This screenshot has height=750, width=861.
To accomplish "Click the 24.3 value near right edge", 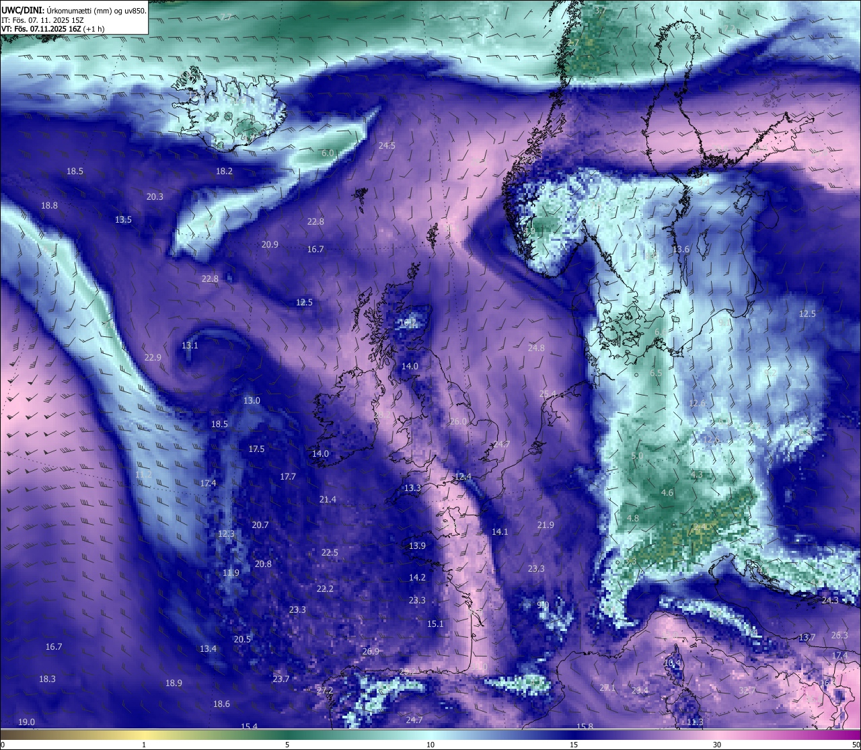I will pos(830,601).
